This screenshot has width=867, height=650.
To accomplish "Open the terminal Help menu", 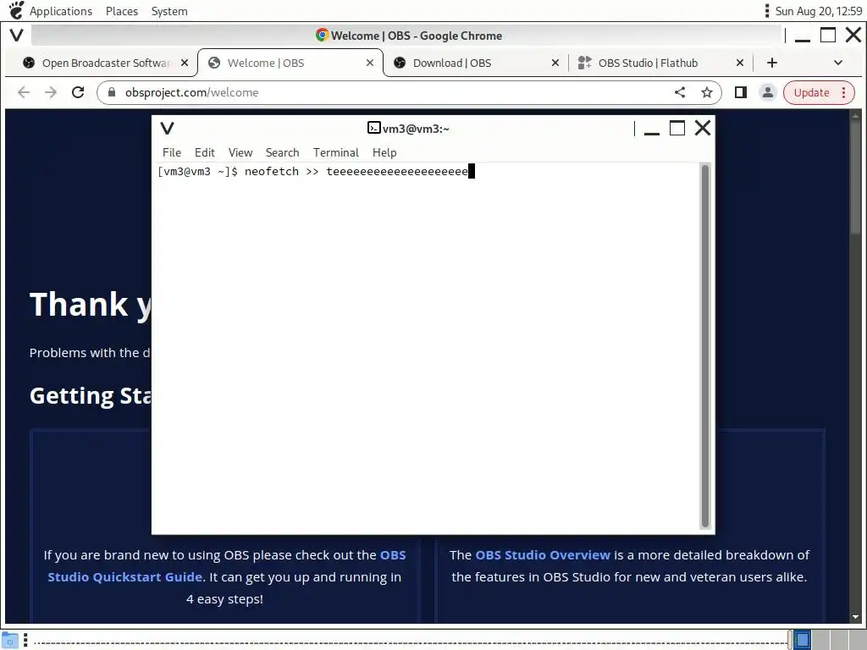I will pyautogui.click(x=384, y=152).
